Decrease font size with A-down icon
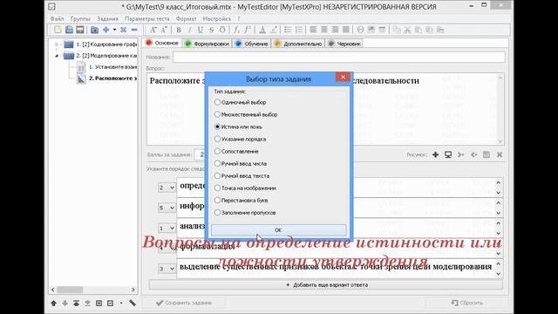The height and width of the screenshot is (314, 558). pos(164,30)
